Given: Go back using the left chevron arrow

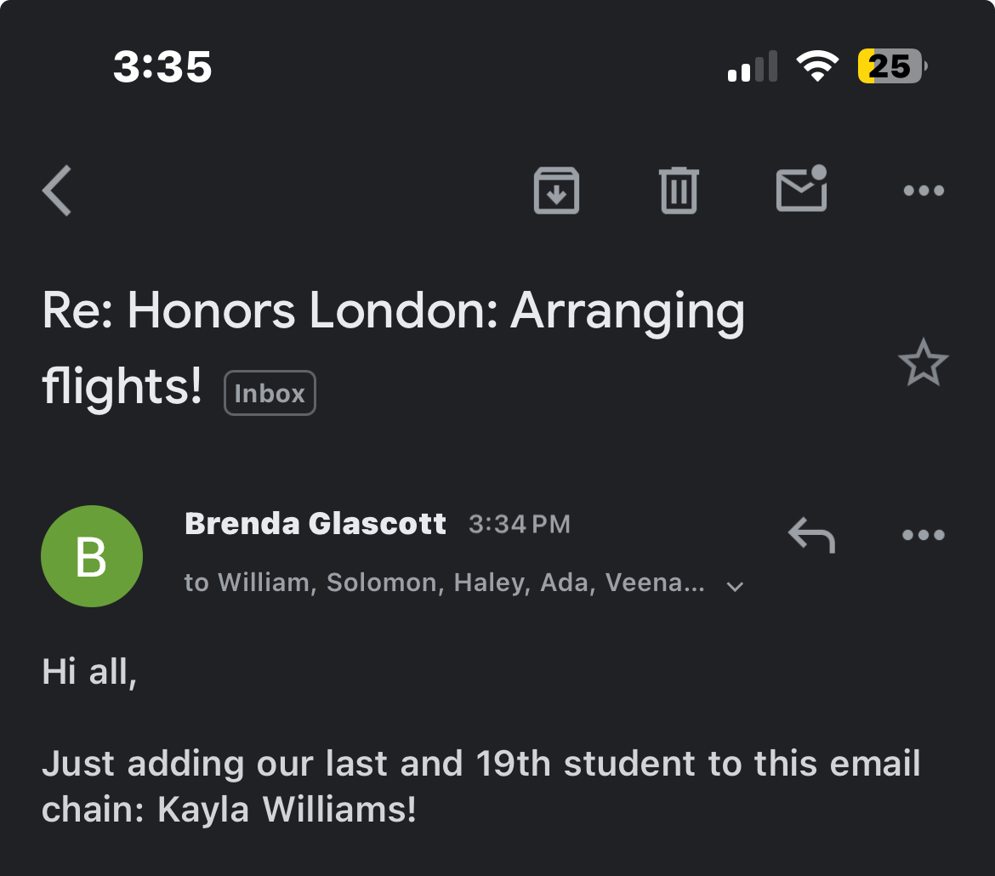Looking at the screenshot, I should point(57,191).
